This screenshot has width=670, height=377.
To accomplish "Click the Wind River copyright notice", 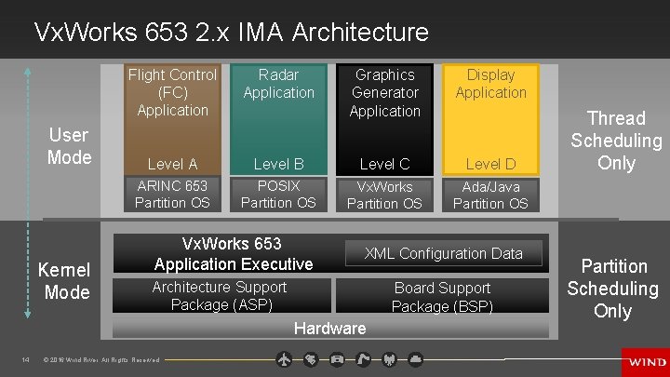I will 101,360.
